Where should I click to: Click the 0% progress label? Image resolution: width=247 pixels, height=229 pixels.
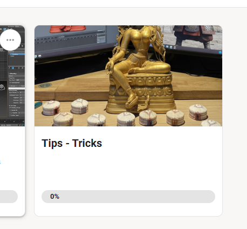[54, 197]
